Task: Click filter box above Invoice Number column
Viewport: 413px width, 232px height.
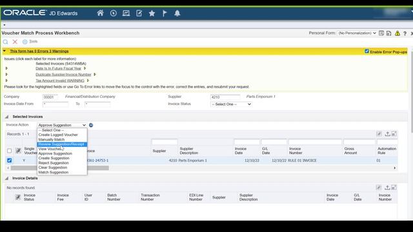Action: [x=315, y=142]
